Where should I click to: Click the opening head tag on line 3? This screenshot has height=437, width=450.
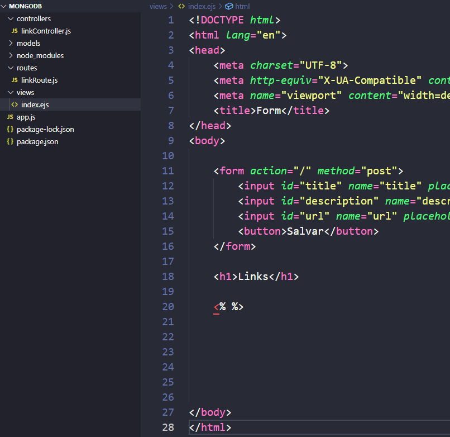tap(207, 50)
